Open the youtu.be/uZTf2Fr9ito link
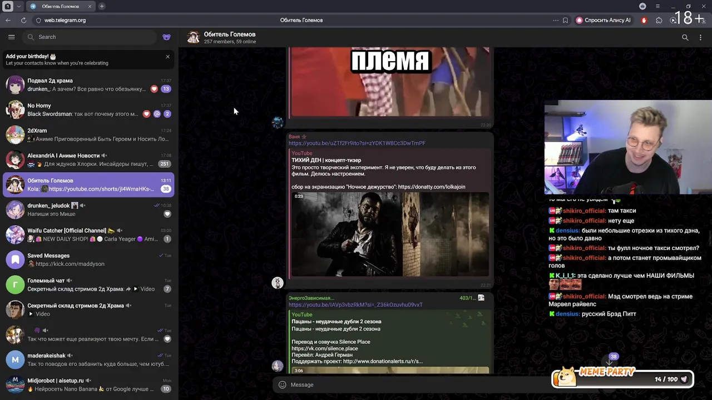712x400 pixels. (357, 143)
